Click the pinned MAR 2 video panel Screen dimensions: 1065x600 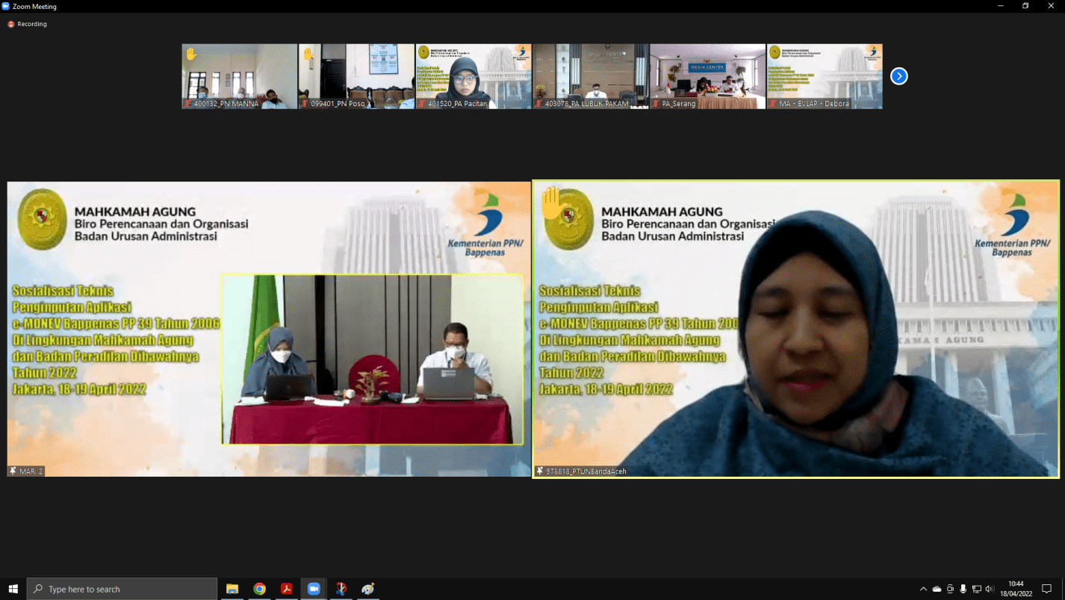pos(269,329)
